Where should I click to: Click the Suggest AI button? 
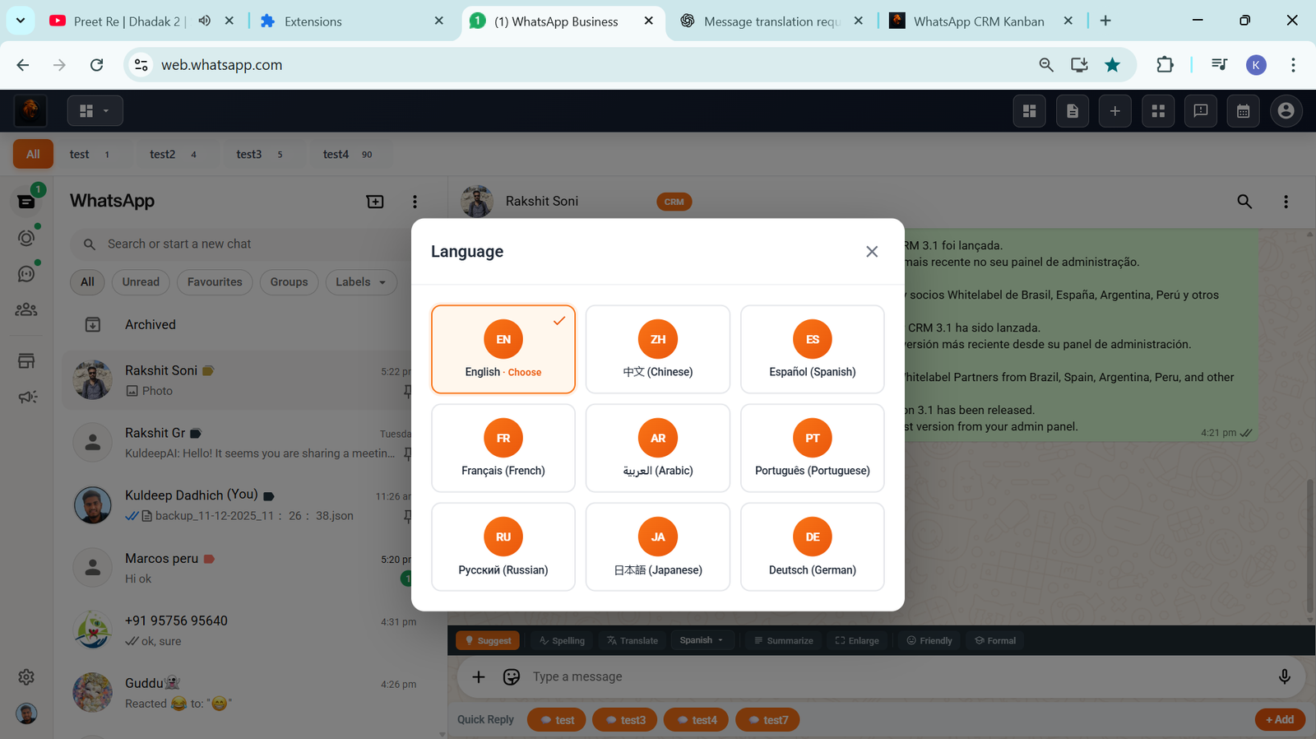488,641
